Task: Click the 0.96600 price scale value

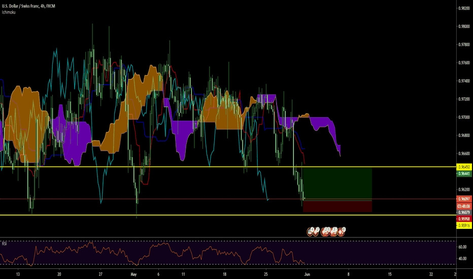Action: pyautogui.click(x=464, y=154)
